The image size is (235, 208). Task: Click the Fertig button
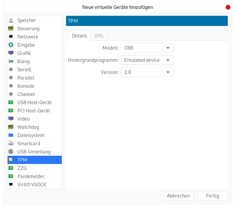point(213,196)
